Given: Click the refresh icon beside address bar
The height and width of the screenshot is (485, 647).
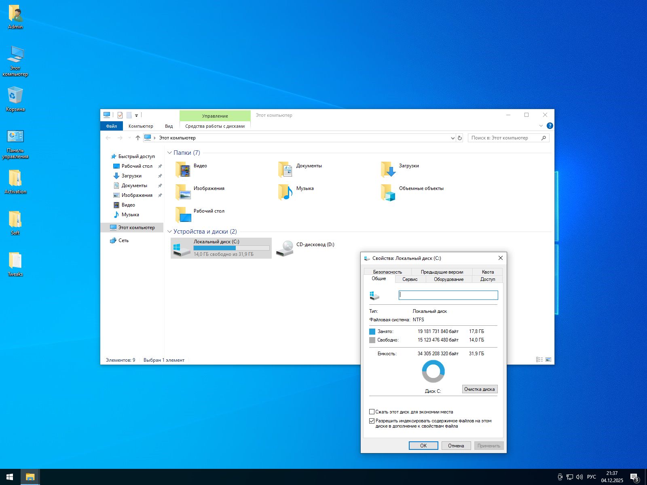Looking at the screenshot, I should (x=460, y=138).
